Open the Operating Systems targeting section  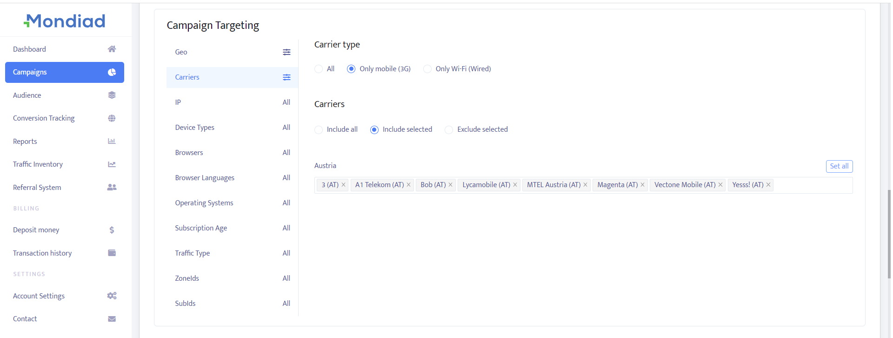click(x=232, y=203)
